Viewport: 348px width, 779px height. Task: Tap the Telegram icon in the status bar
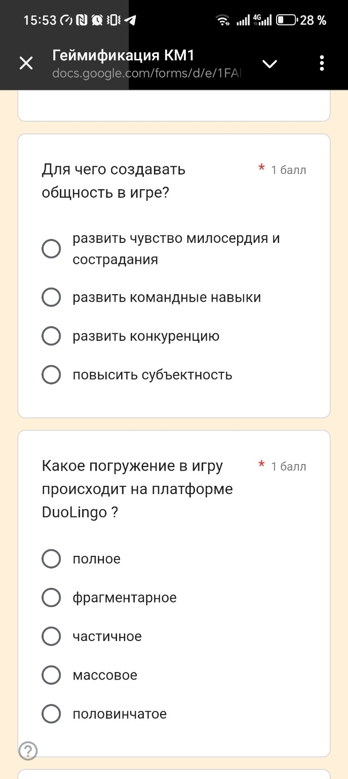click(x=130, y=20)
